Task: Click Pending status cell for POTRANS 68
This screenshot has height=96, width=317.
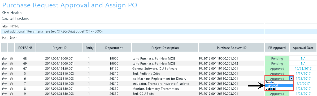Action: (277, 58)
